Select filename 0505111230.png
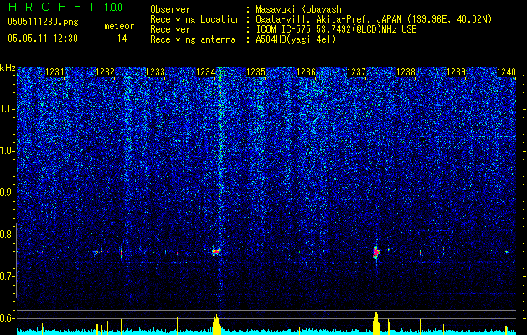Image resolution: width=527 pixels, height=335 pixels. click(43, 22)
